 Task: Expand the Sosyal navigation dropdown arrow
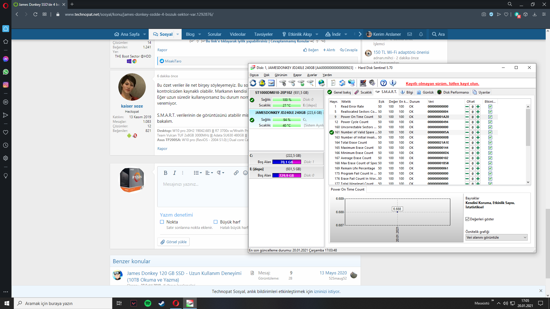(178, 34)
